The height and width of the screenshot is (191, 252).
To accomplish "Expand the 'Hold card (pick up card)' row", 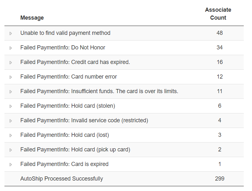I will (x=10, y=150).
